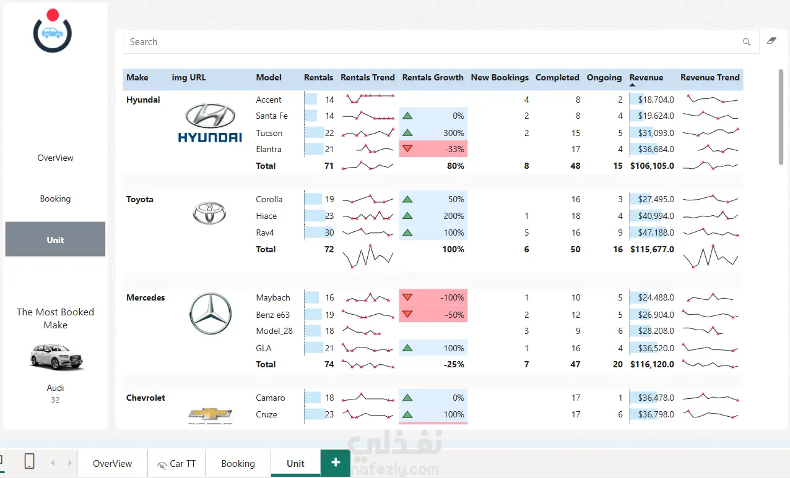790x478 pixels.
Task: Click the Audi most booked car image
Action: click(55, 357)
